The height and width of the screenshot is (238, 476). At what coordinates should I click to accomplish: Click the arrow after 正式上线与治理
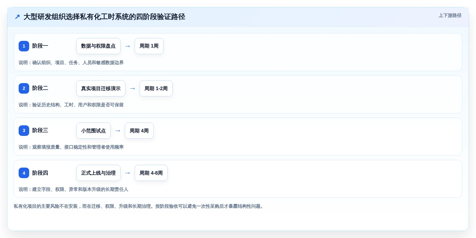(128, 173)
